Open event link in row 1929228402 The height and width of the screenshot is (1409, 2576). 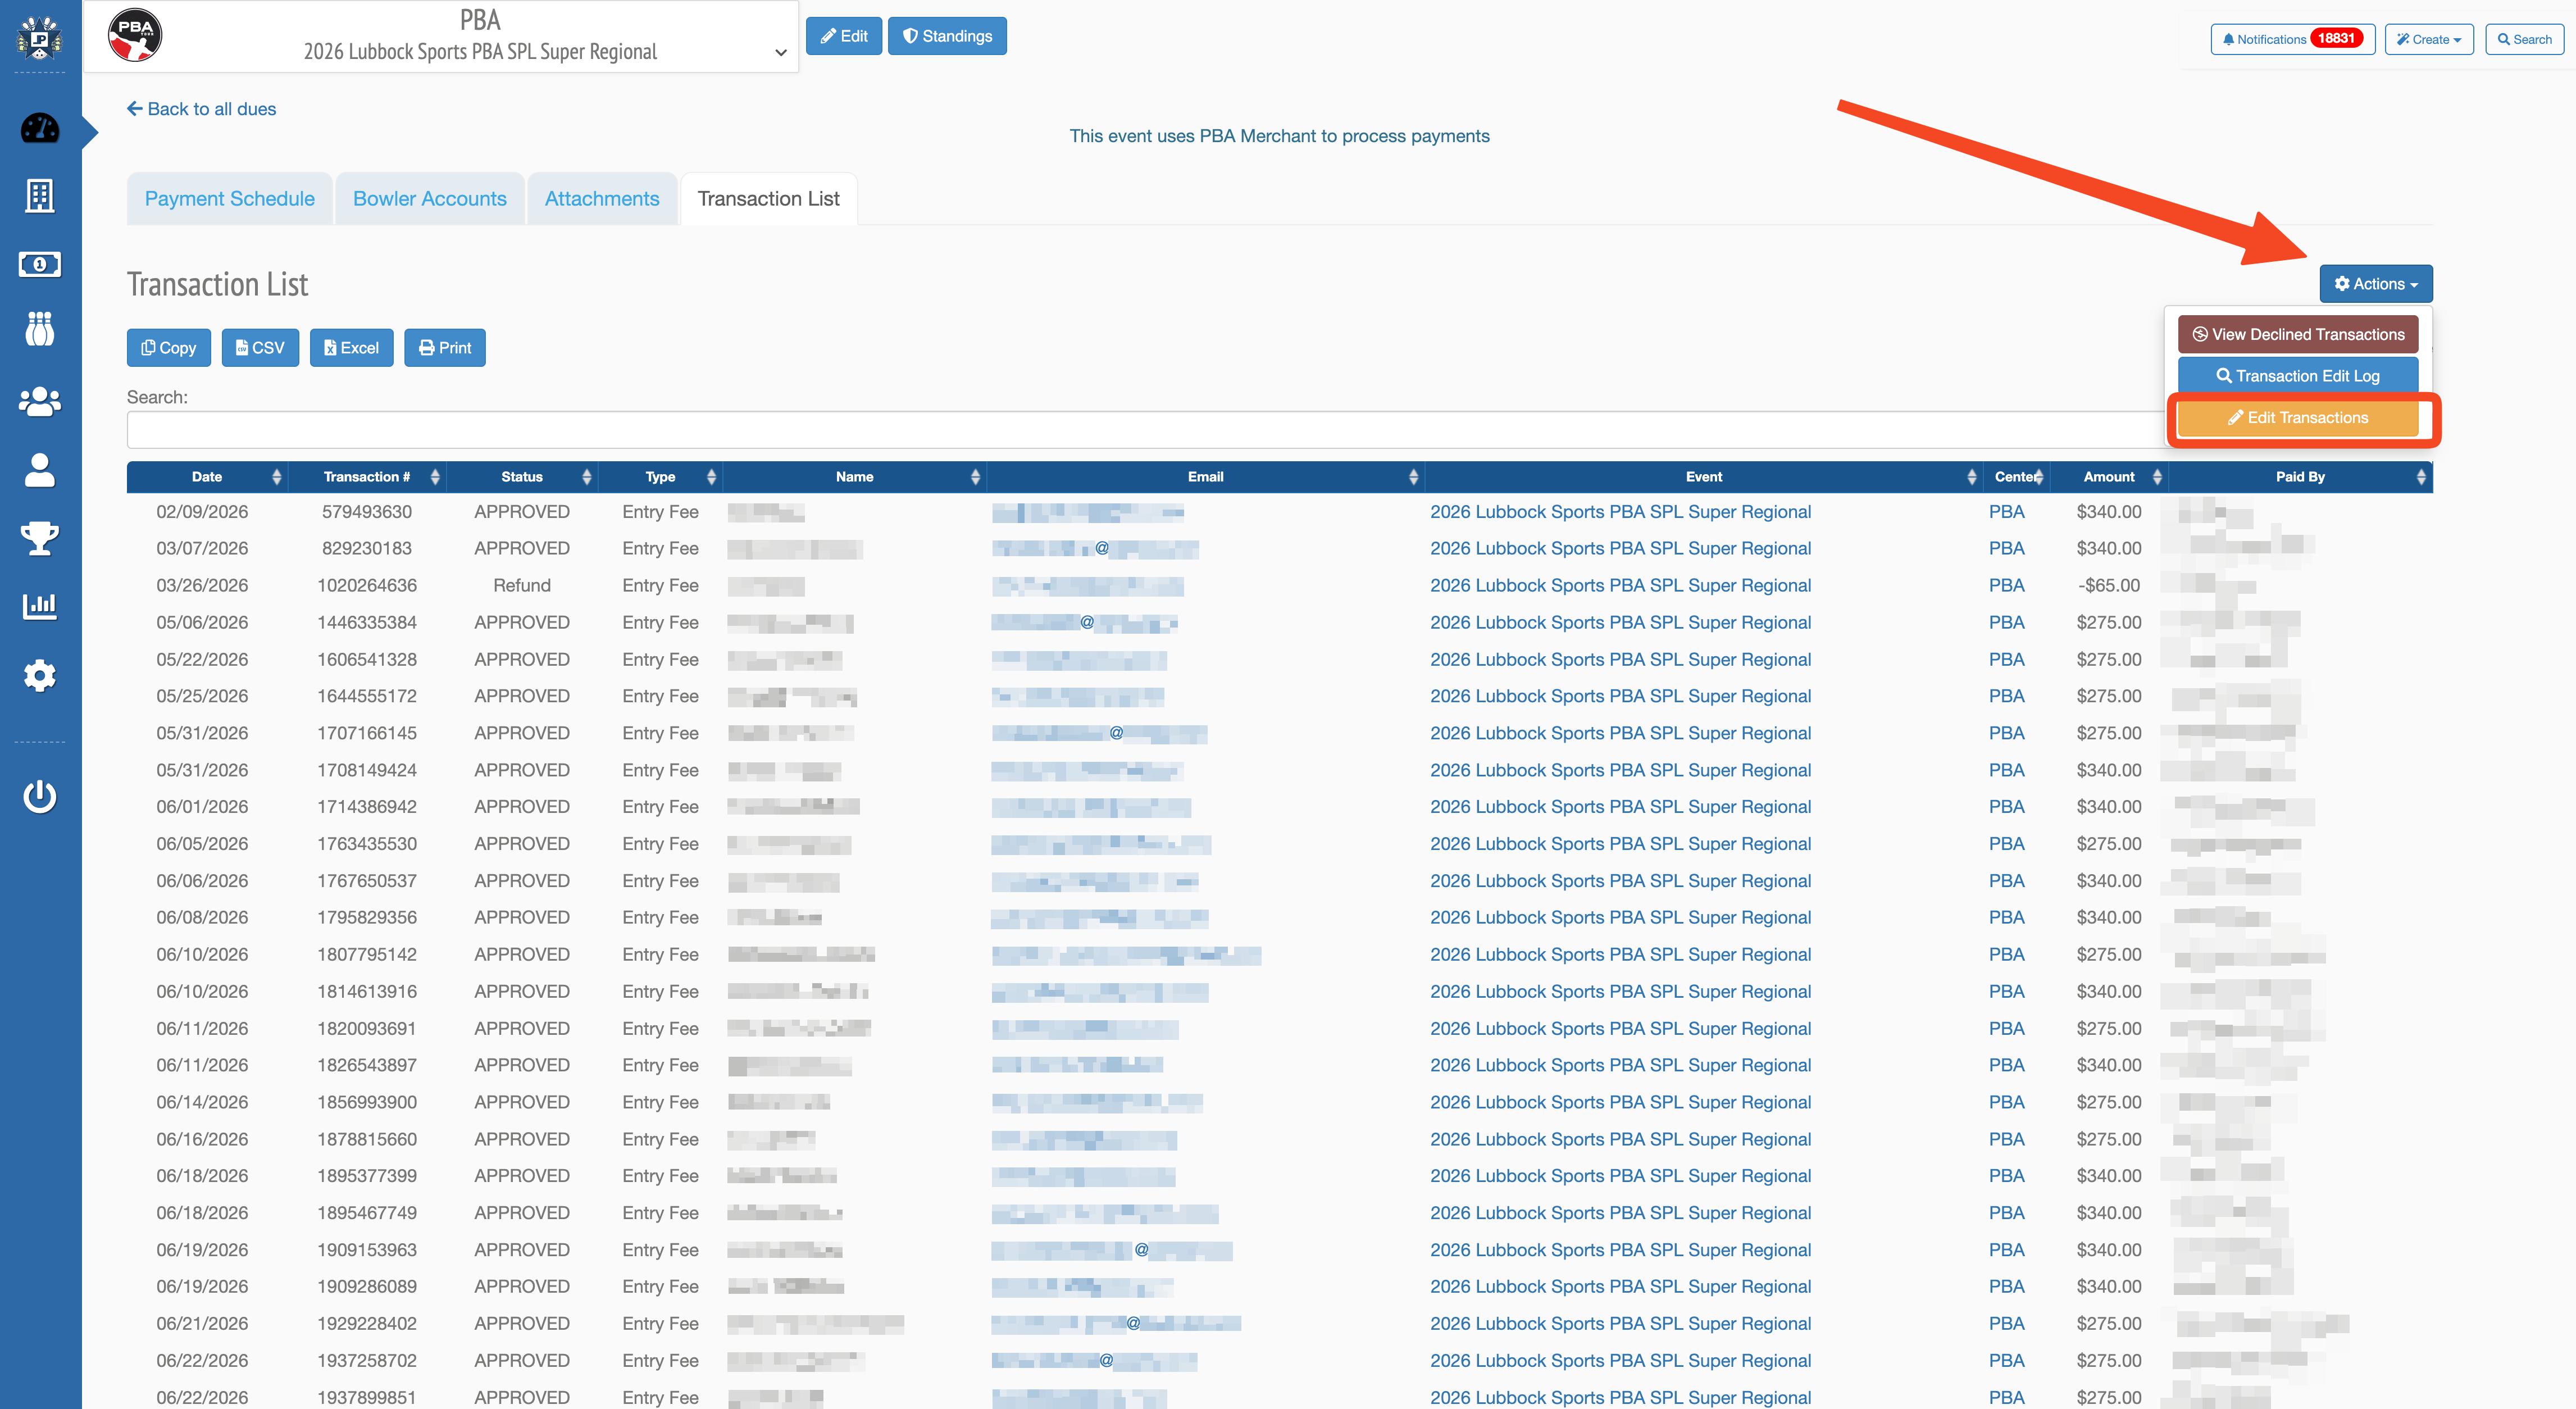[1620, 1324]
